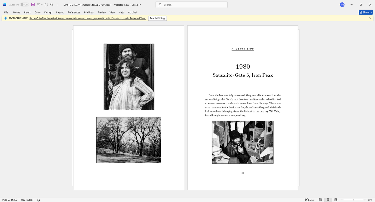Click the 'CHAPTER FIVE' heading text
The width and height of the screenshot is (375, 202).
click(x=243, y=49)
